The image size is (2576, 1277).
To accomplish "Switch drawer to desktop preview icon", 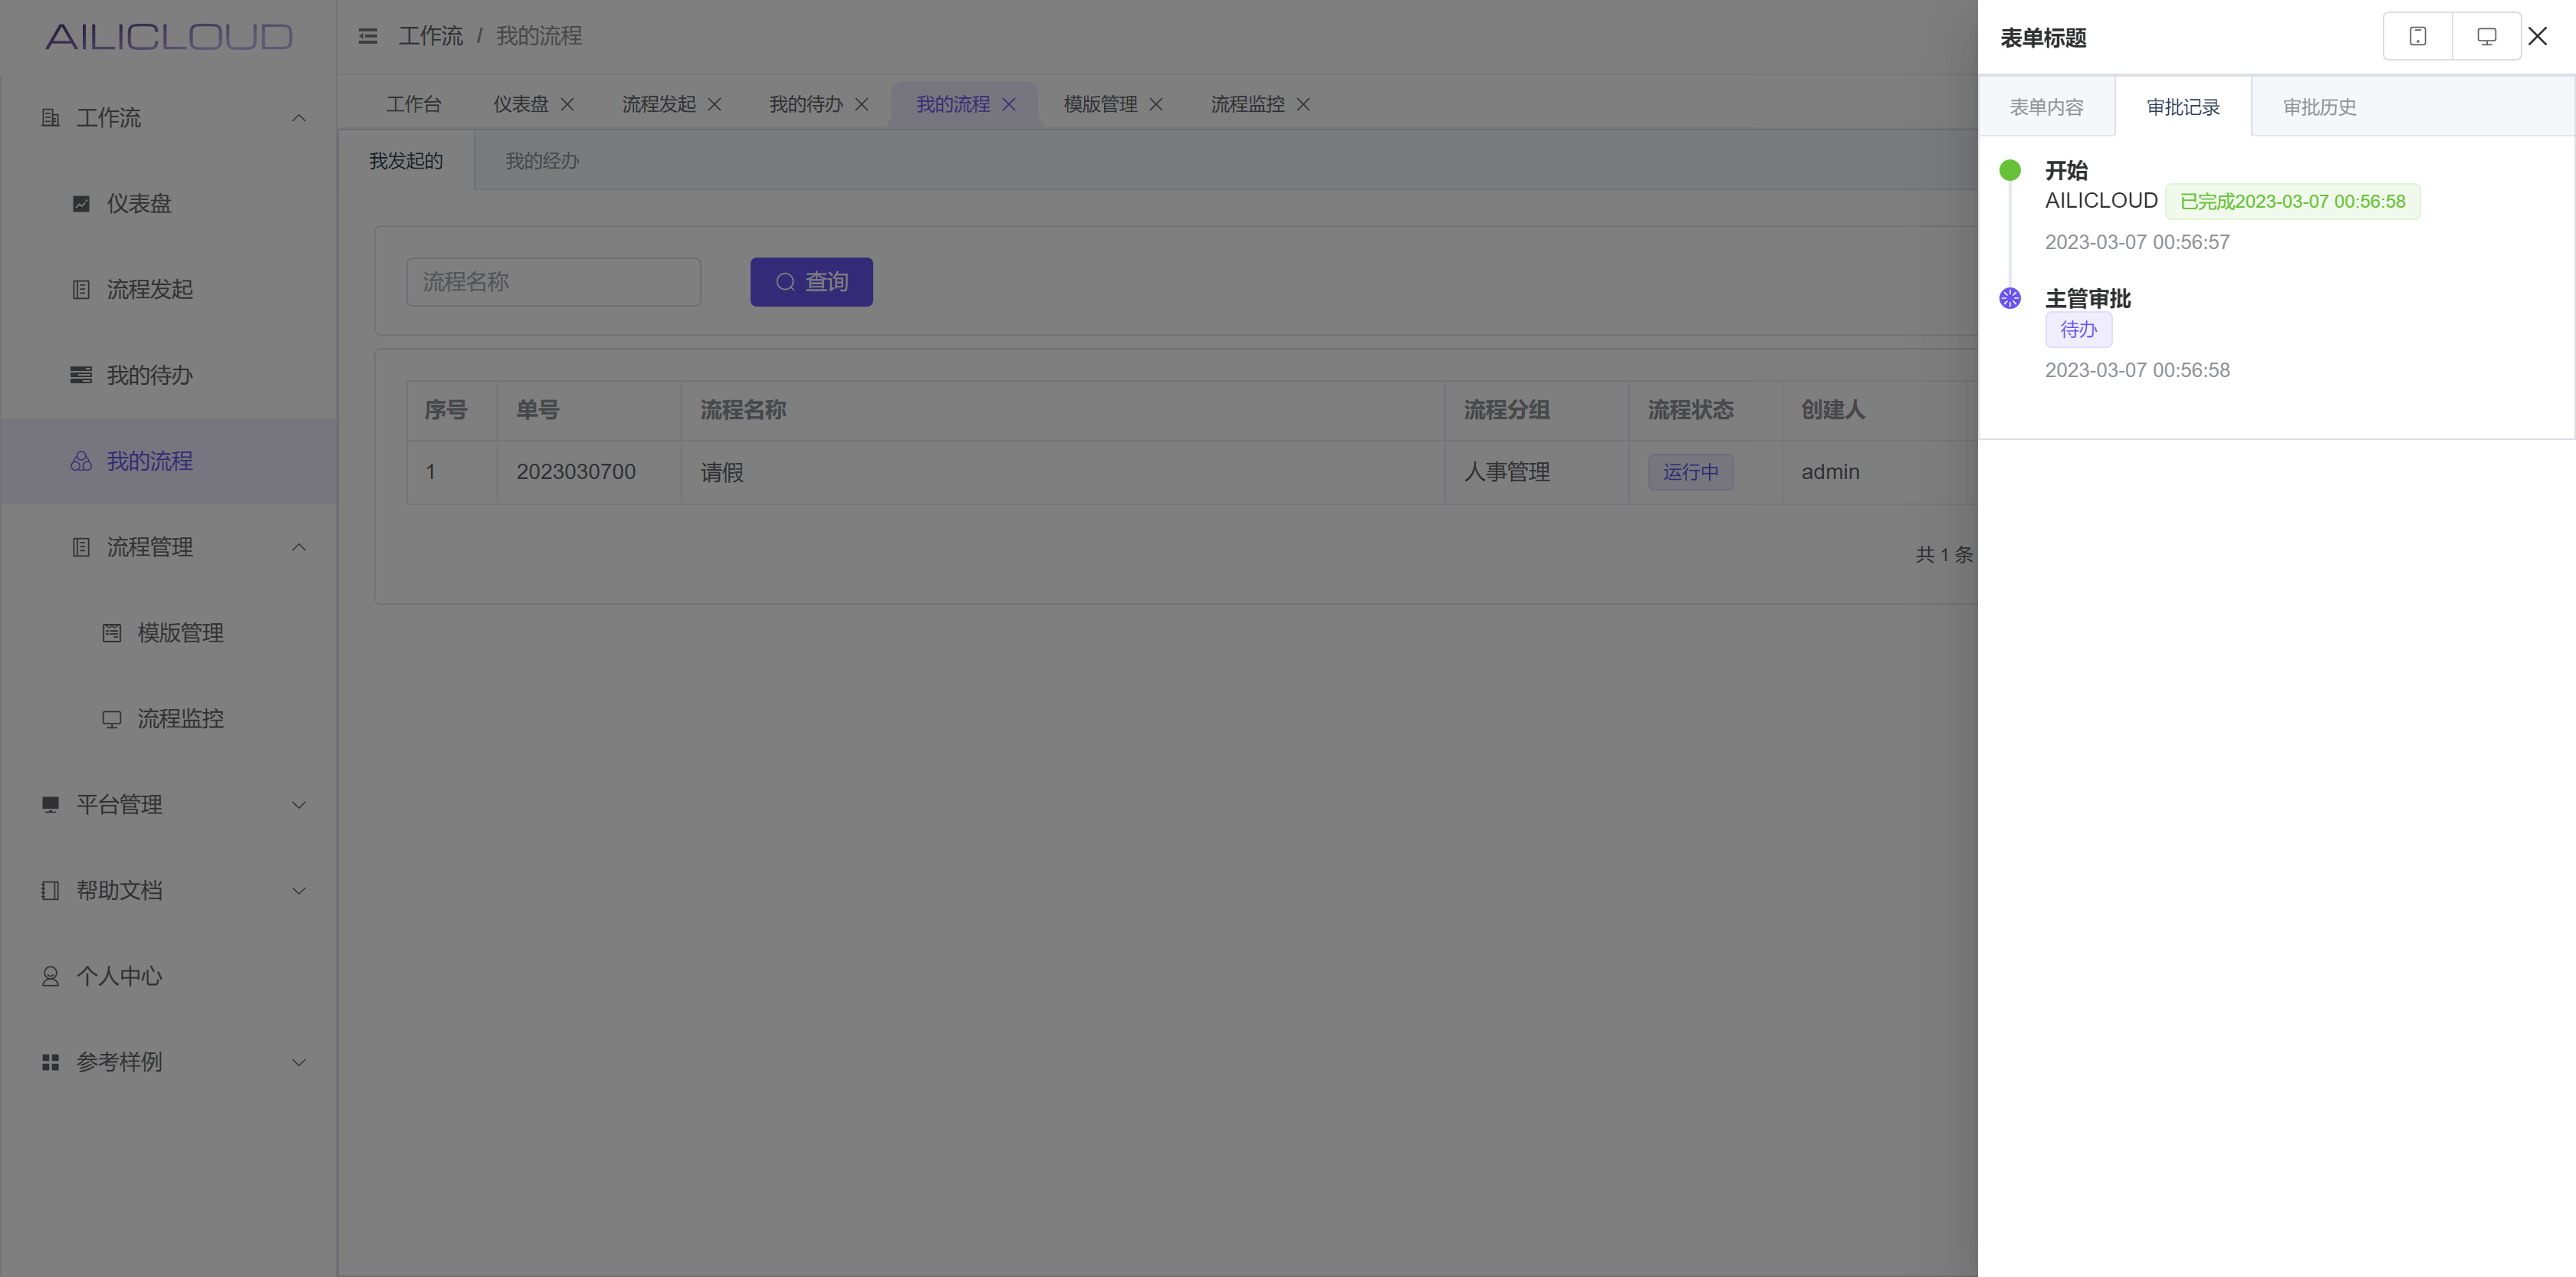I will [2486, 37].
